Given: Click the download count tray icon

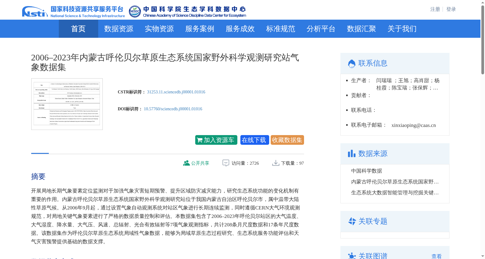Looking at the screenshot, I should [x=276, y=163].
